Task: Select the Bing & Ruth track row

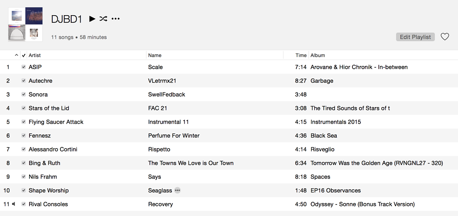Action: click(229, 163)
